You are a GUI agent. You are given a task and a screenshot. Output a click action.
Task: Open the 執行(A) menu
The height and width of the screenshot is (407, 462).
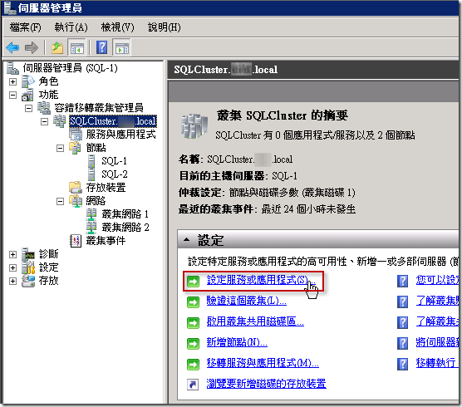71,27
